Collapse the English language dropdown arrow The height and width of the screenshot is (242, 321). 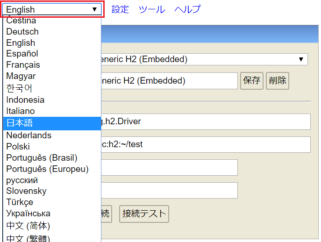pyautogui.click(x=94, y=9)
